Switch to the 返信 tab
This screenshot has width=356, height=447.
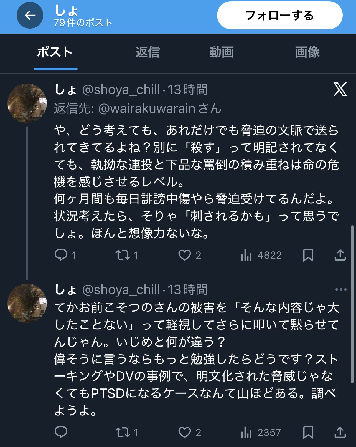click(148, 52)
